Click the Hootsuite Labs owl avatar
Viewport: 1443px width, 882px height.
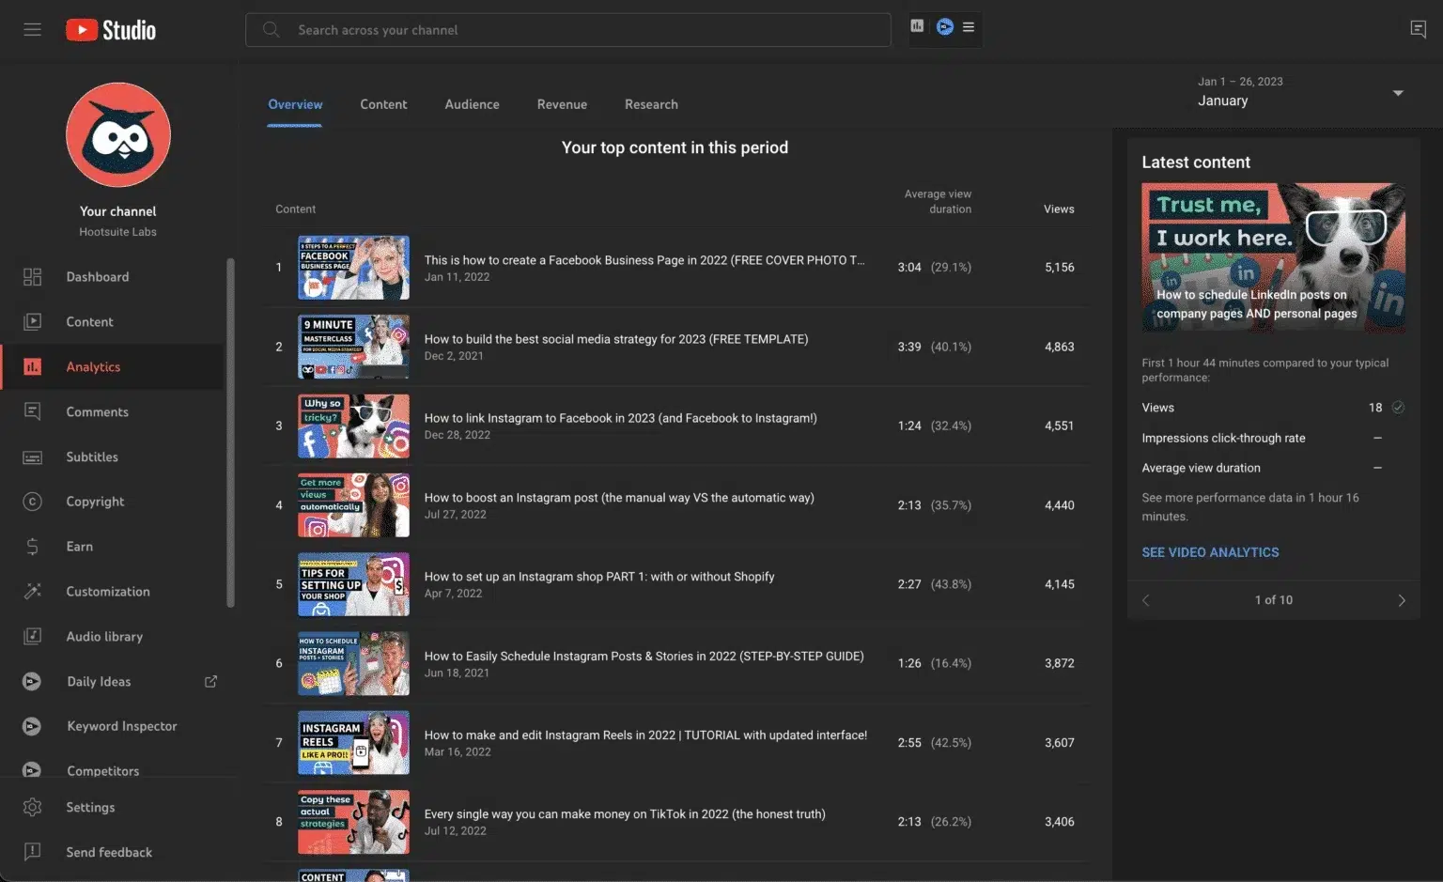tap(118, 134)
